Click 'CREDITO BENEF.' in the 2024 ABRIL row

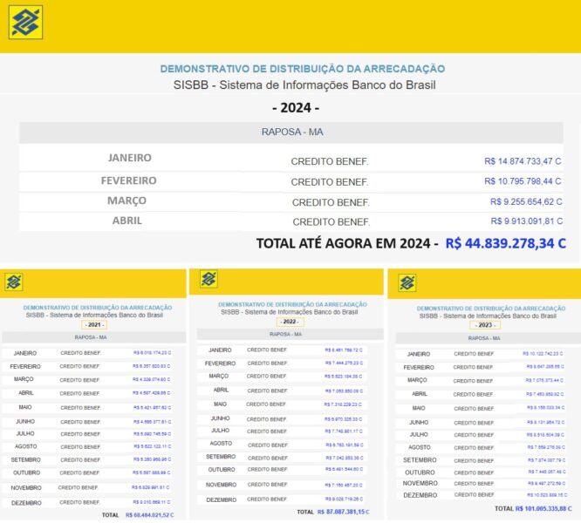[x=331, y=222]
